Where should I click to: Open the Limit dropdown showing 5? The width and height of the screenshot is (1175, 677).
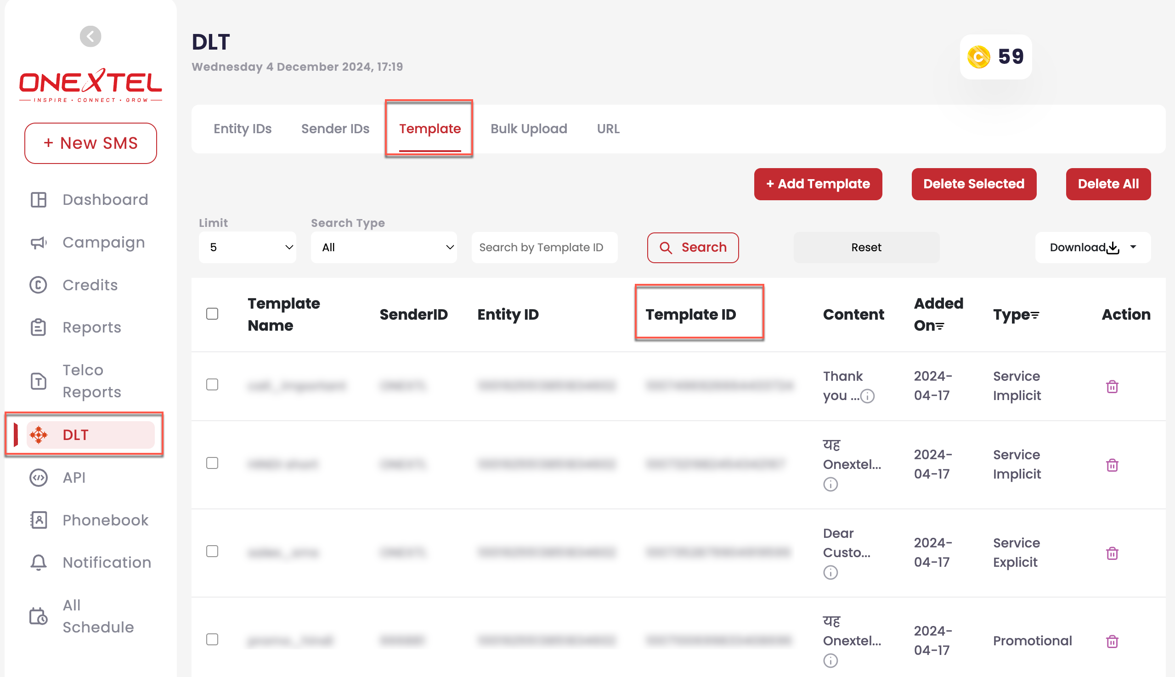pyautogui.click(x=248, y=248)
